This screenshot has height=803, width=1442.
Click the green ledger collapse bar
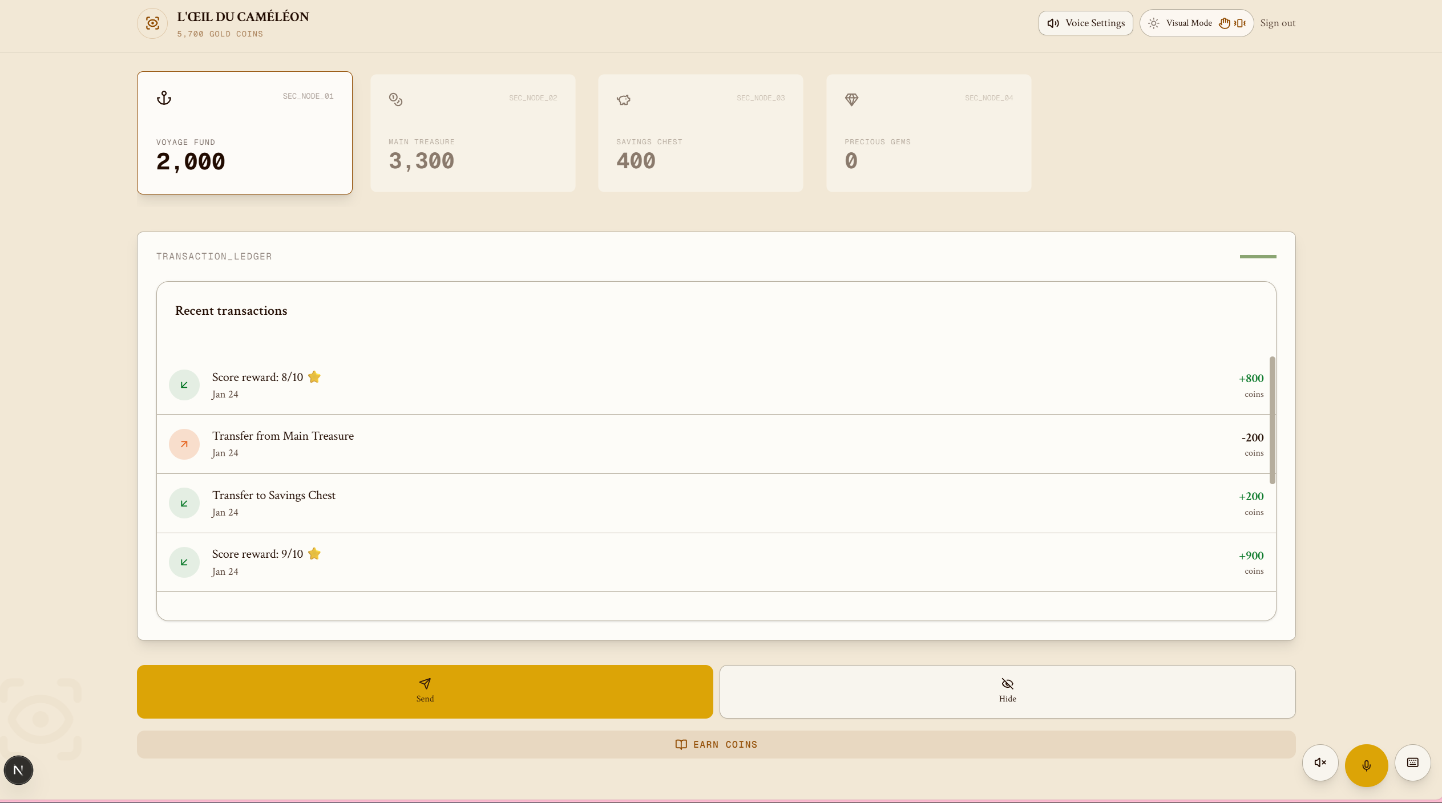pyautogui.click(x=1258, y=257)
